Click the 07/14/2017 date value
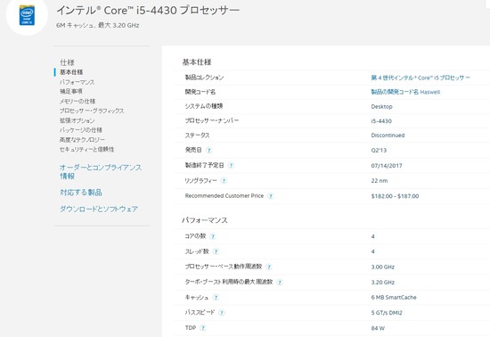This screenshot has height=337, width=490. click(x=387, y=166)
